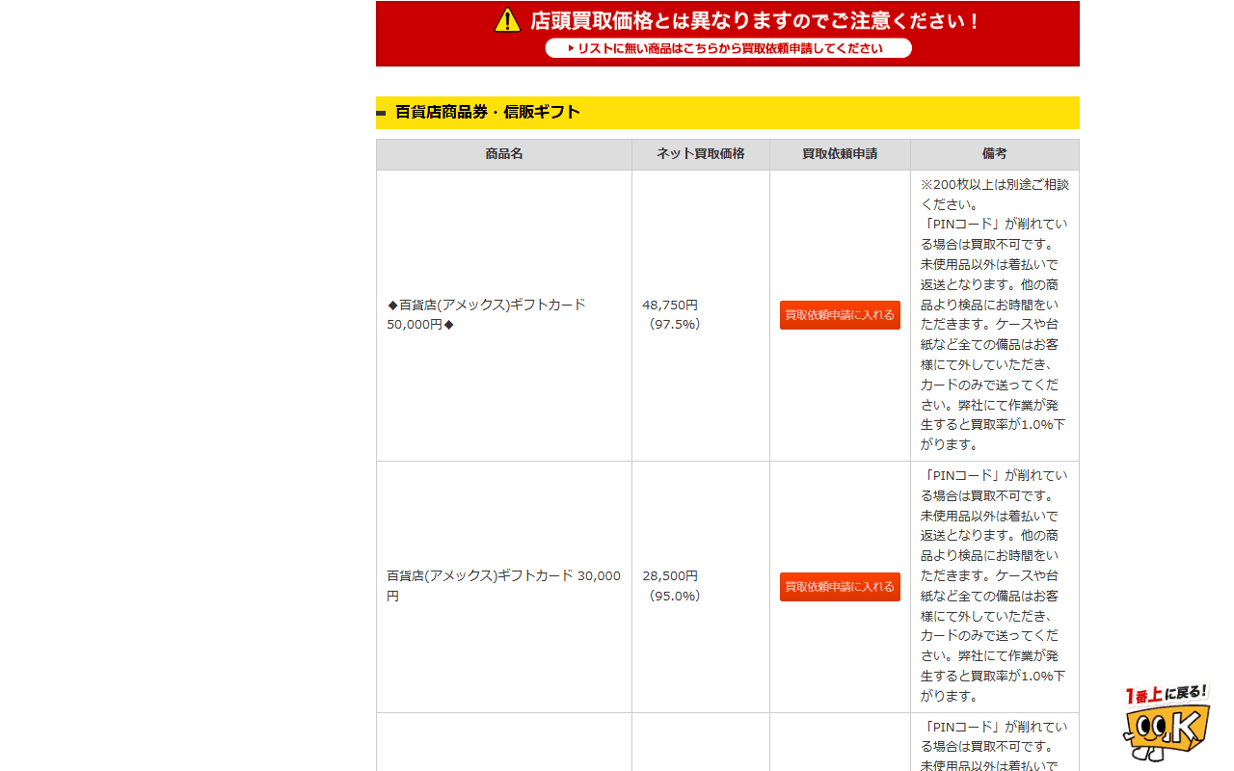Add the 50,000円 gift card to purchase request

[x=840, y=315]
